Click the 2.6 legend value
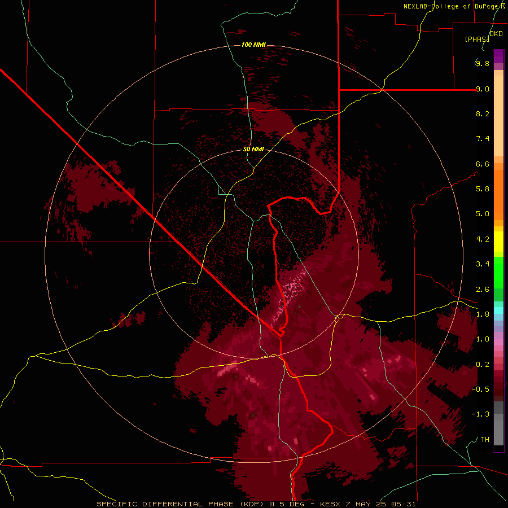 tap(483, 290)
